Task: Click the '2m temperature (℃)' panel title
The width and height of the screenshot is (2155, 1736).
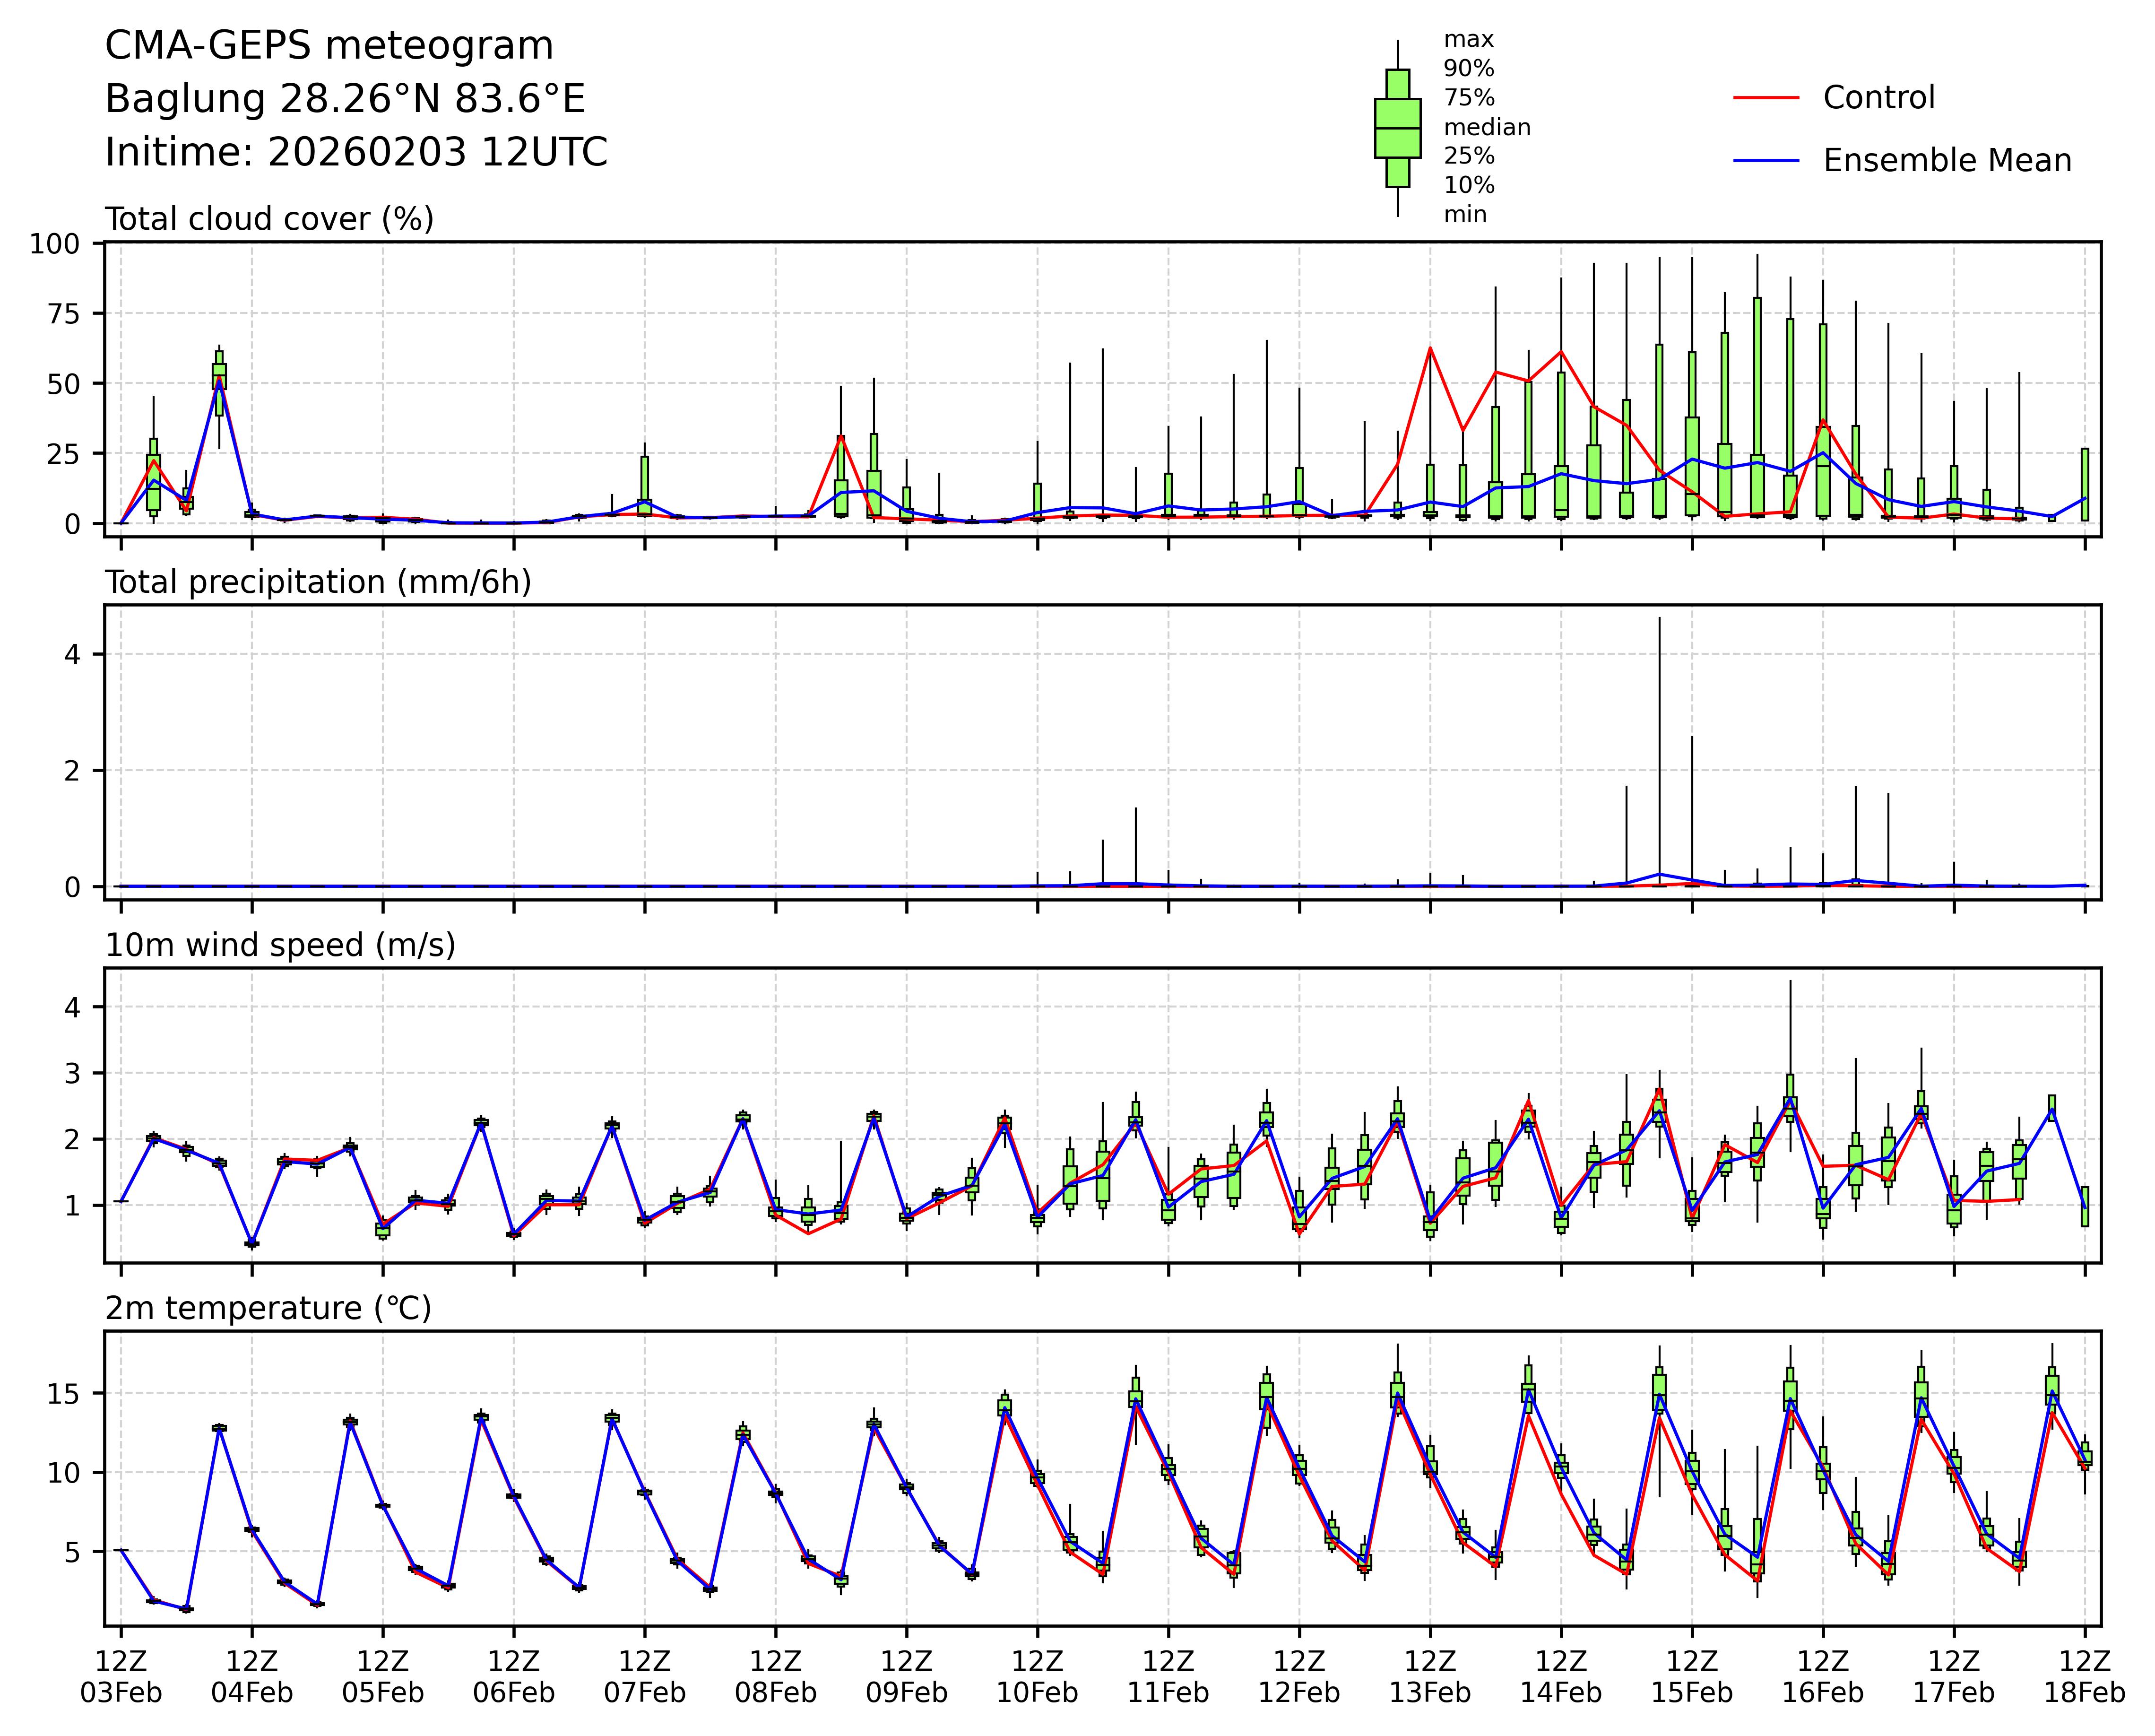Action: click(268, 1308)
